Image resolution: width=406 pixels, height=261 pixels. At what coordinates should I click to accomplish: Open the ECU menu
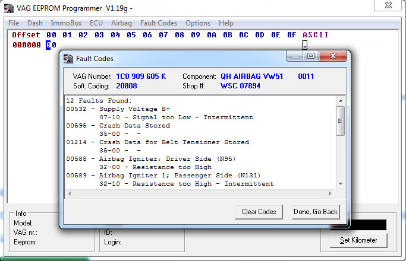pyautogui.click(x=96, y=23)
